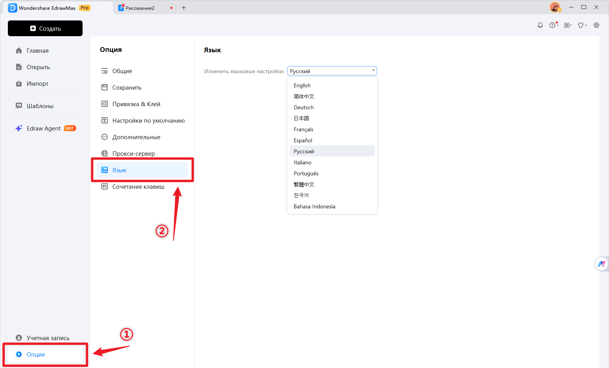
Task: Select English from the language list
Action: click(302, 85)
